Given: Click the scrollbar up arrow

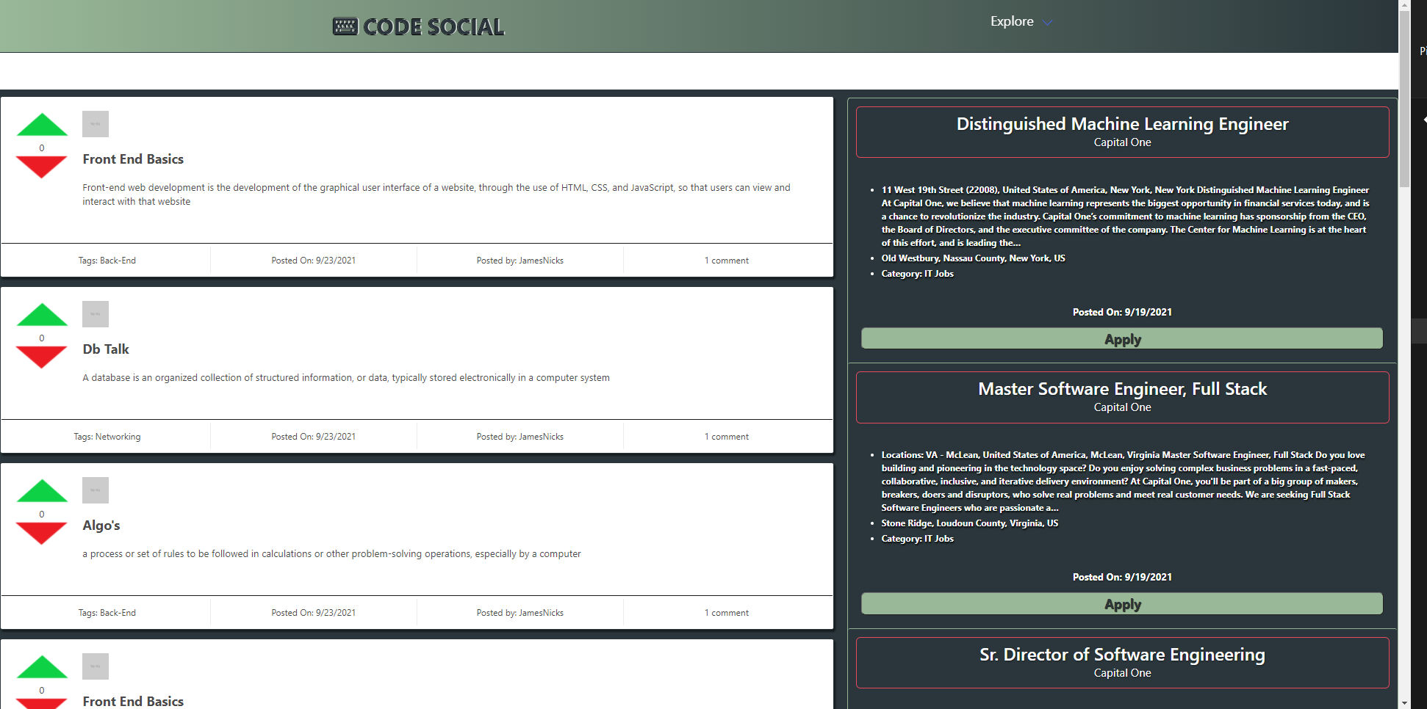Looking at the screenshot, I should pos(1404,4).
